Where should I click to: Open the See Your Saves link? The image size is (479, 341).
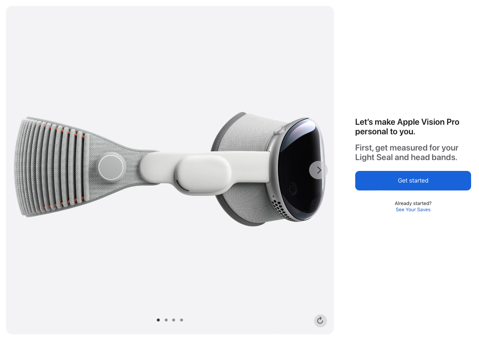[413, 210]
